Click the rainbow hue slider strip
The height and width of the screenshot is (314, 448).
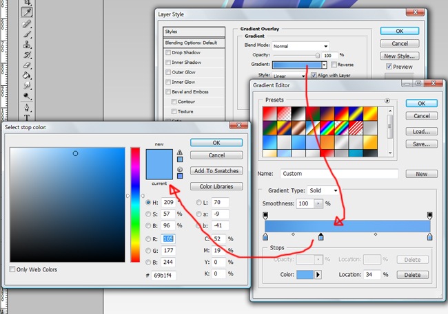point(135,195)
